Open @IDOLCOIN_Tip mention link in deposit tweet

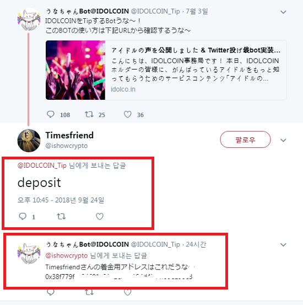tap(42, 165)
